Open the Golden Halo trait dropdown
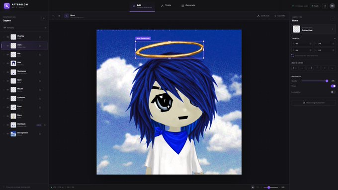Screen dimensions: 338x190 [314, 29]
